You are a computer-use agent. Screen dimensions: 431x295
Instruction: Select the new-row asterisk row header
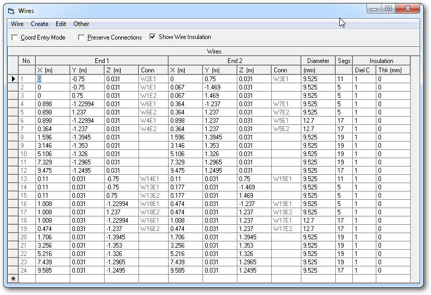click(x=13, y=279)
